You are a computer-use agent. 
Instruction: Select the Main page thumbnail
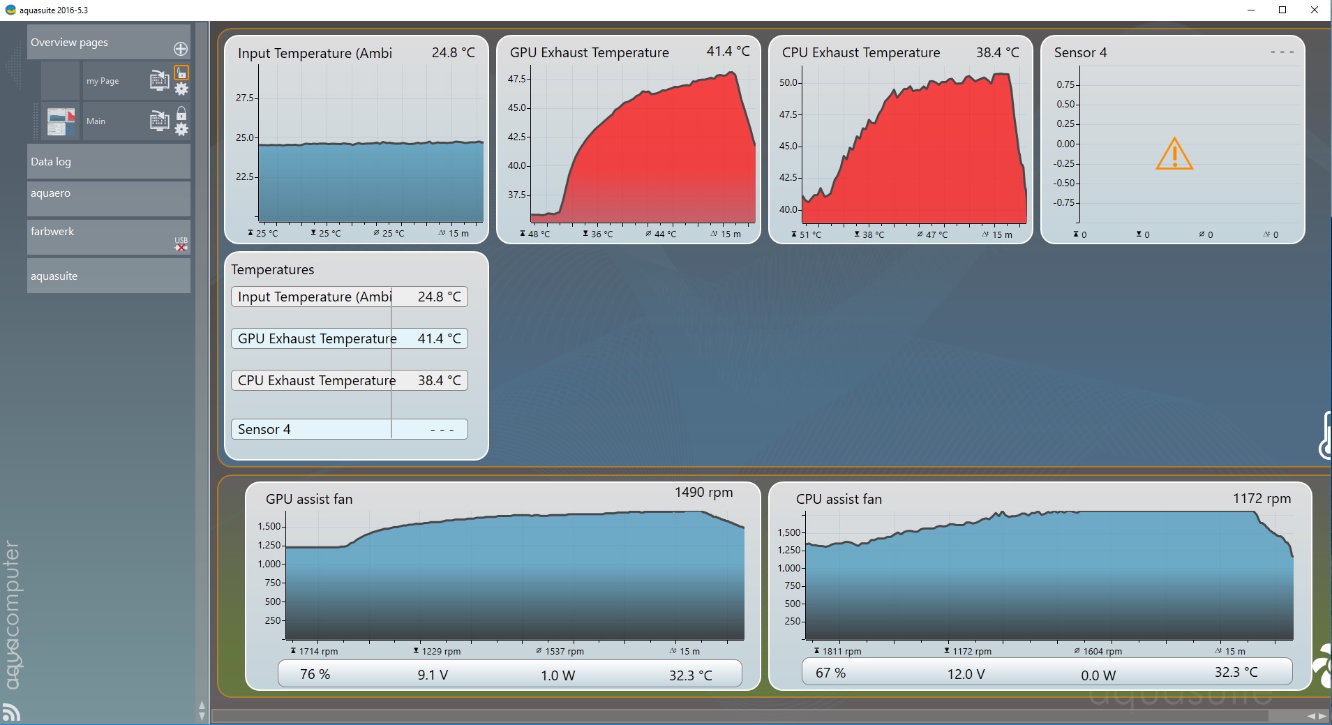pyautogui.click(x=61, y=121)
